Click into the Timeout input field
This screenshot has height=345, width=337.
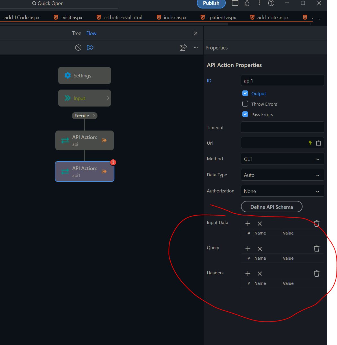[282, 127]
